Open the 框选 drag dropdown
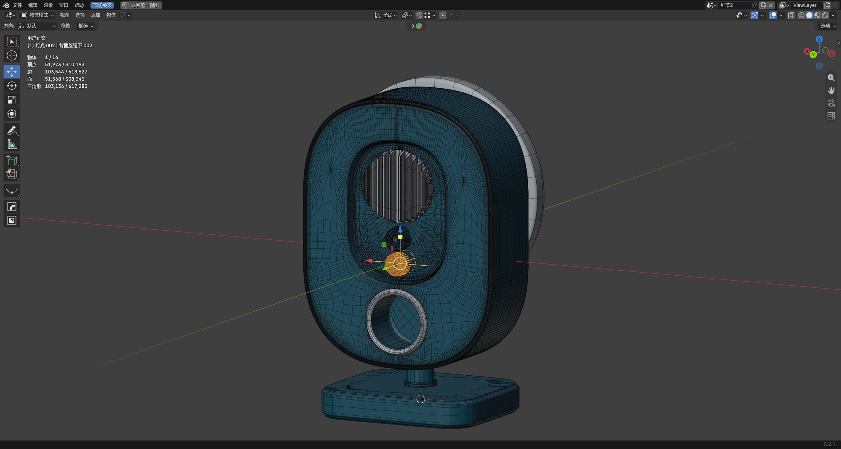Screen dimensions: 841x449 (86, 26)
